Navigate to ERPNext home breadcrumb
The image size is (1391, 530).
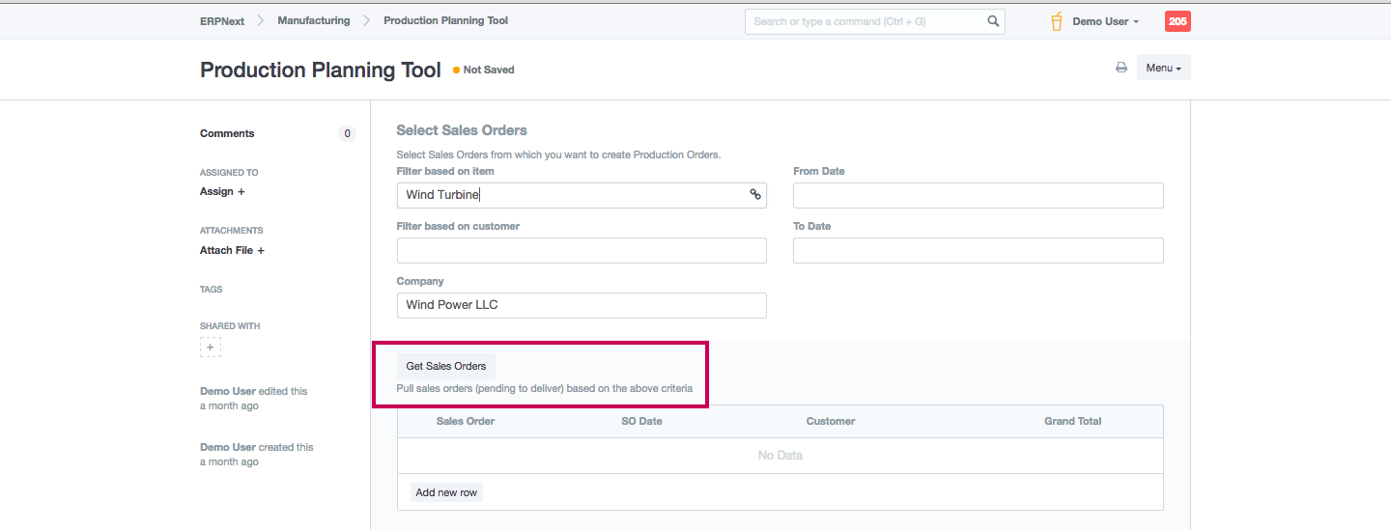point(222,20)
